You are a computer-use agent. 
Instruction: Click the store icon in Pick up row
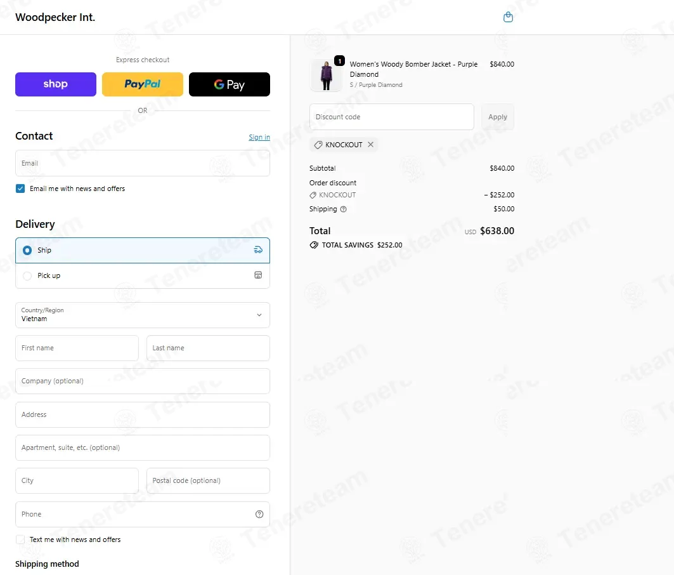(x=258, y=275)
